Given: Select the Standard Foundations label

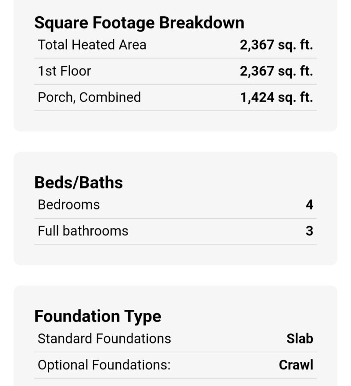Looking at the screenshot, I should pyautogui.click(x=104, y=339).
